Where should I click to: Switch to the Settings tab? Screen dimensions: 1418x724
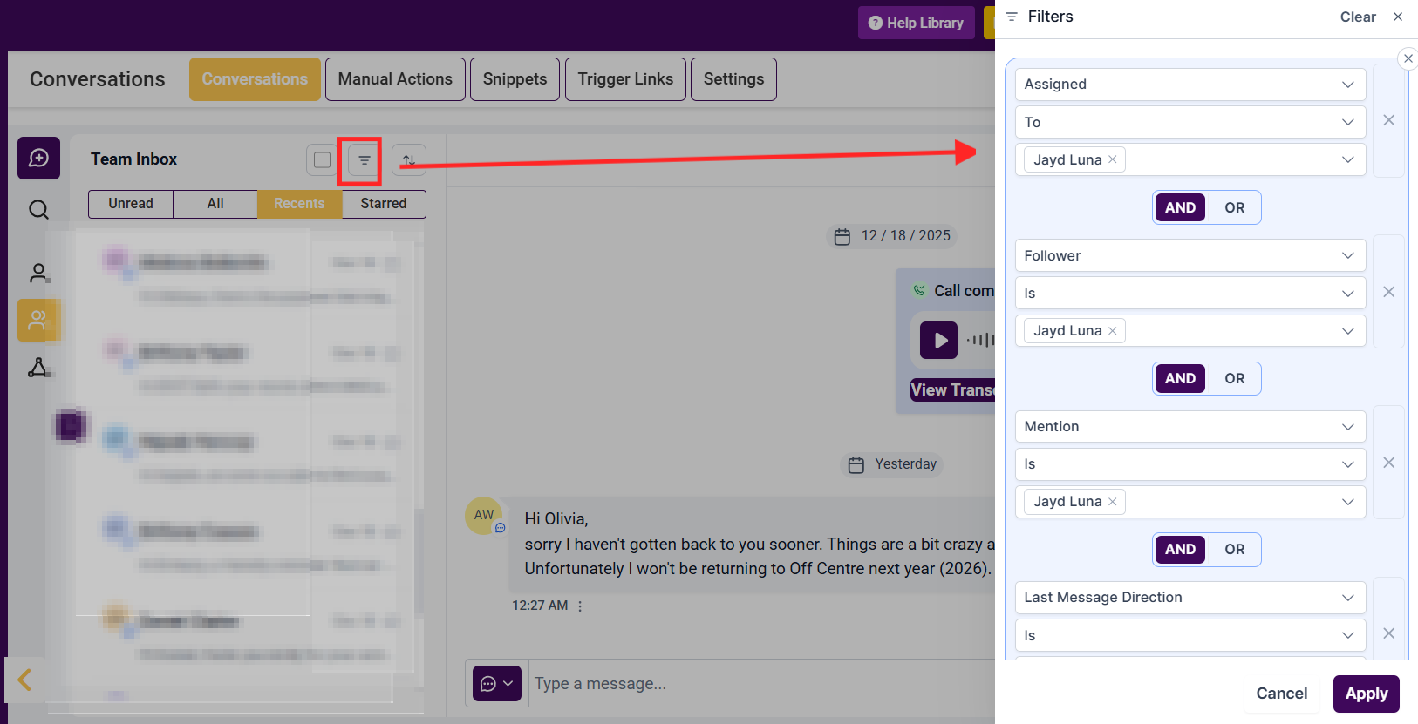(733, 79)
